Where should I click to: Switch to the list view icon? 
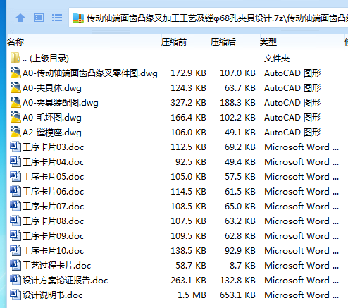pyautogui.click(x=57, y=18)
